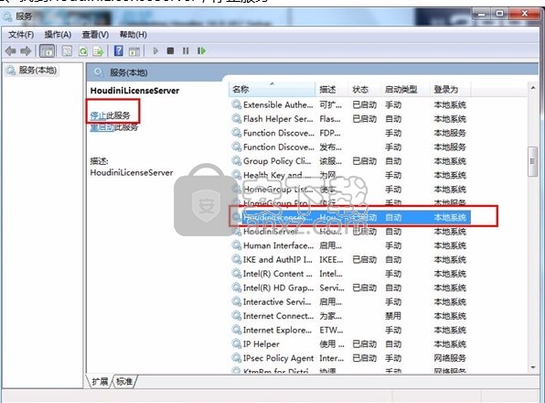This screenshot has width=545, height=403.
Task: Click the Servi... description cell
Action: click(x=332, y=288)
